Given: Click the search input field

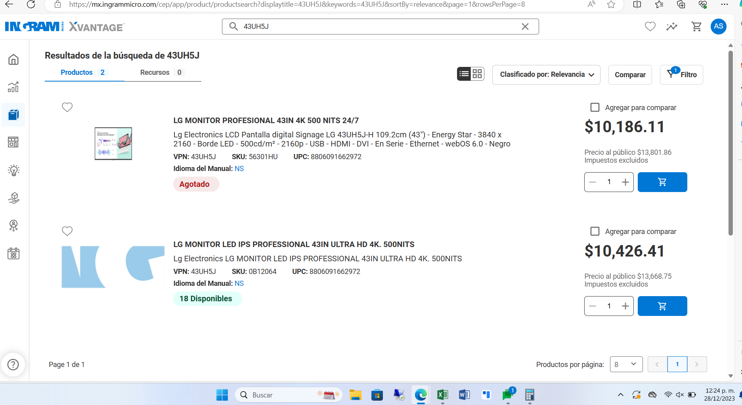Looking at the screenshot, I should (x=381, y=27).
